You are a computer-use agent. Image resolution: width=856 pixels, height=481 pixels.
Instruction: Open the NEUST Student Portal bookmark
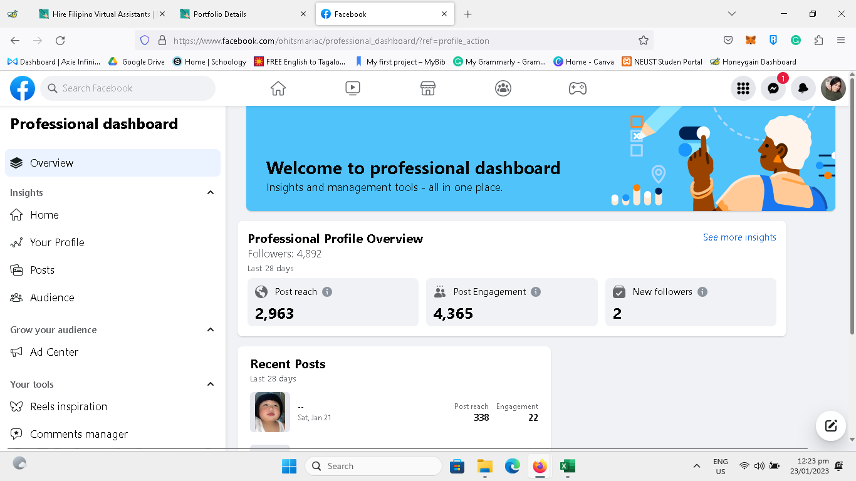pyautogui.click(x=662, y=62)
